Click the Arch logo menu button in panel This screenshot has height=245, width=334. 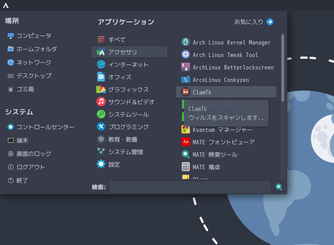(x=6, y=5)
